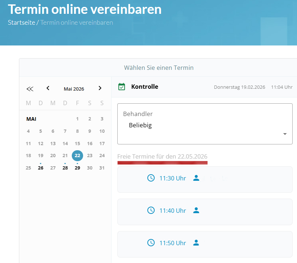Go to Startseite via breadcrumb link

tap(22, 23)
